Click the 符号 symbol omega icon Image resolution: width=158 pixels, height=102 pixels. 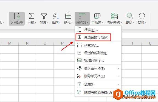tap(142, 16)
